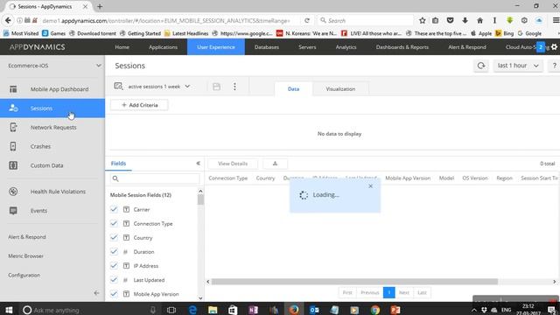Open Firefox from the taskbar

point(294,309)
